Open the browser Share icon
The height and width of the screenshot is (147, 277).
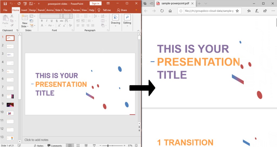coord(265,11)
